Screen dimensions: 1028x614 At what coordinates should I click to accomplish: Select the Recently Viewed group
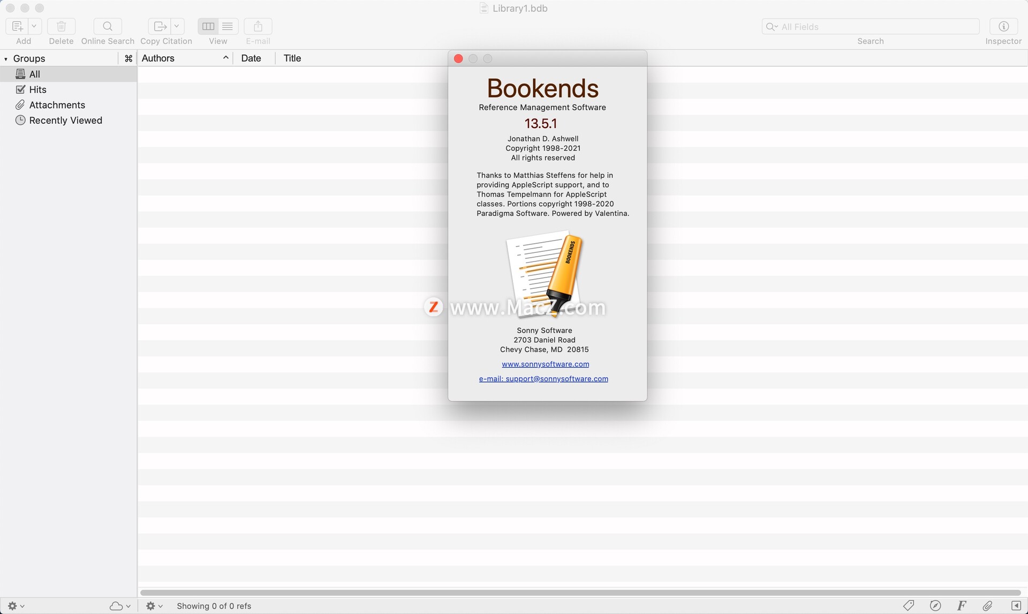pos(69,121)
